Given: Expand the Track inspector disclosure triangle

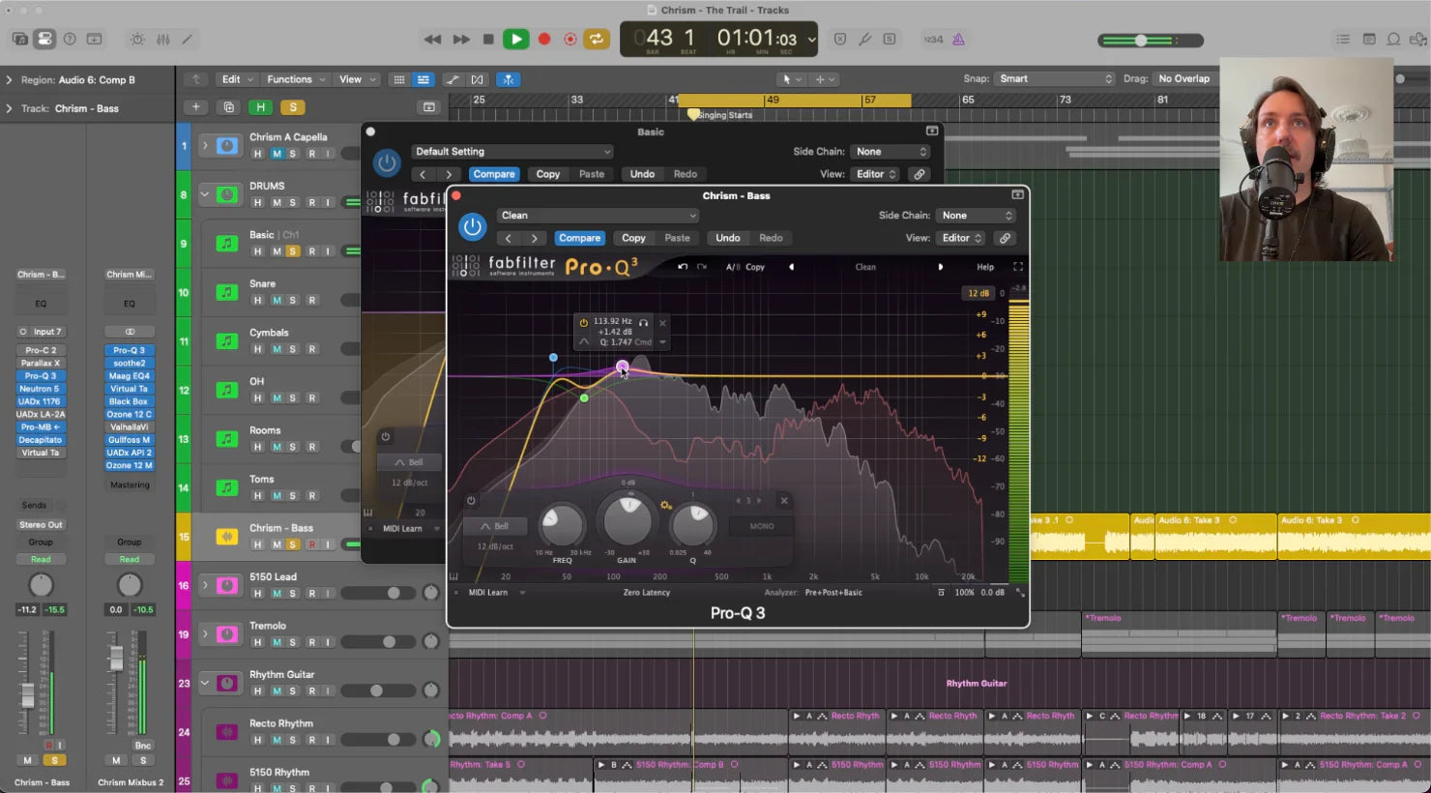Looking at the screenshot, I should pyautogui.click(x=9, y=108).
